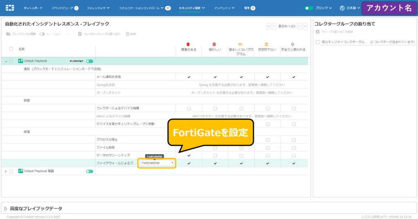Toggle the Default Playbook 複製 switch
Viewport: 418px width, 219px height.
[89, 171]
